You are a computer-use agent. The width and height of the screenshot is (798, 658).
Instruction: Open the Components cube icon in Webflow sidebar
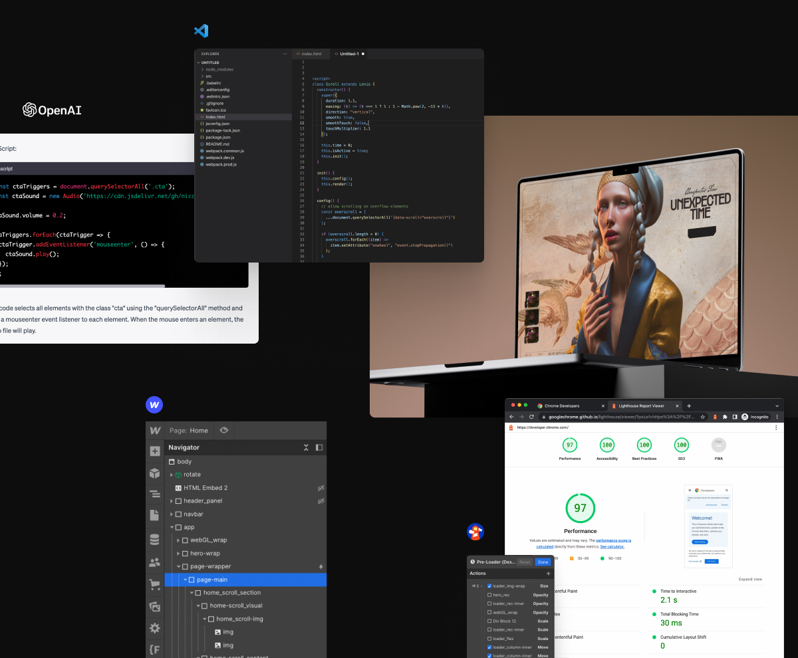[155, 473]
